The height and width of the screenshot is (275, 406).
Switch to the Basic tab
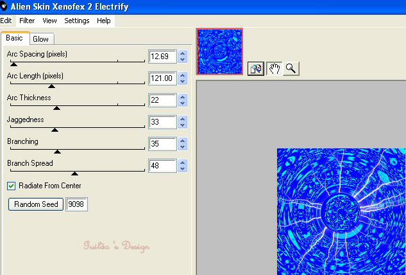click(15, 38)
